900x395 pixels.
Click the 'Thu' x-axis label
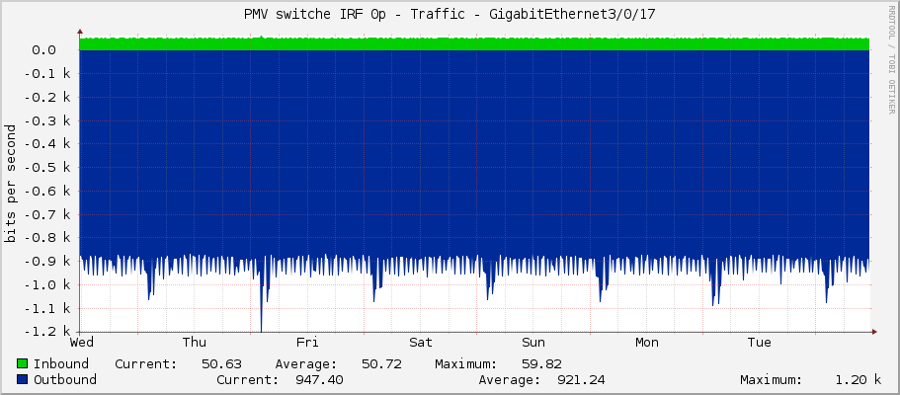[x=195, y=343]
